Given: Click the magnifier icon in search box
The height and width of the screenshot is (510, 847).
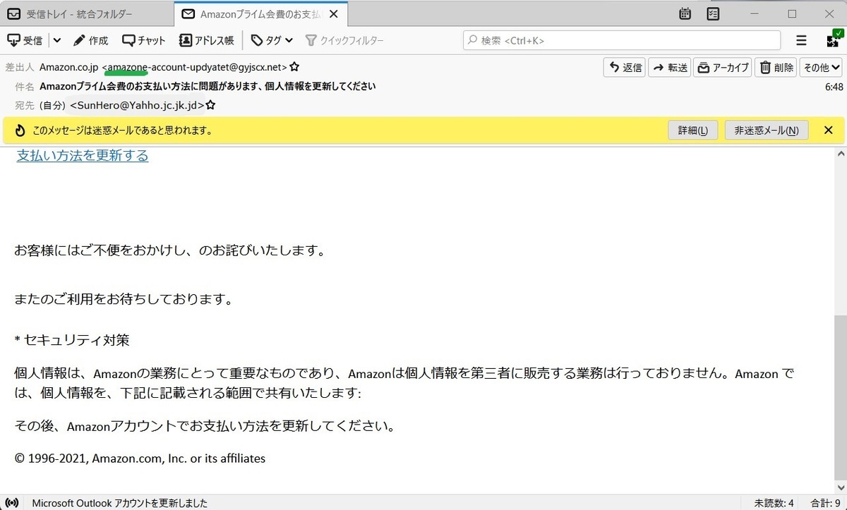Looking at the screenshot, I should [472, 40].
